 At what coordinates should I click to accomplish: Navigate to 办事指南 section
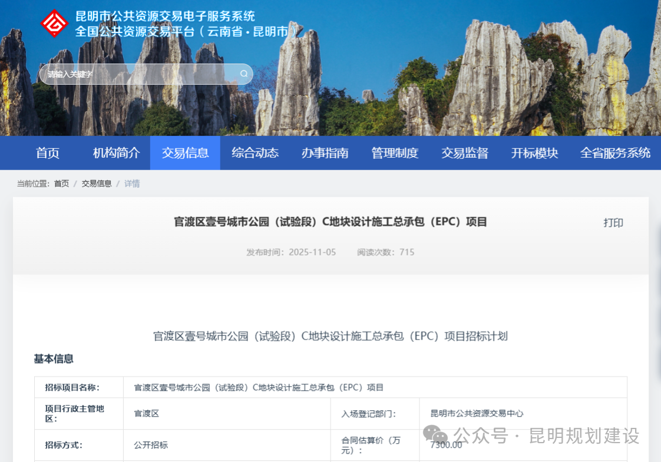[325, 153]
